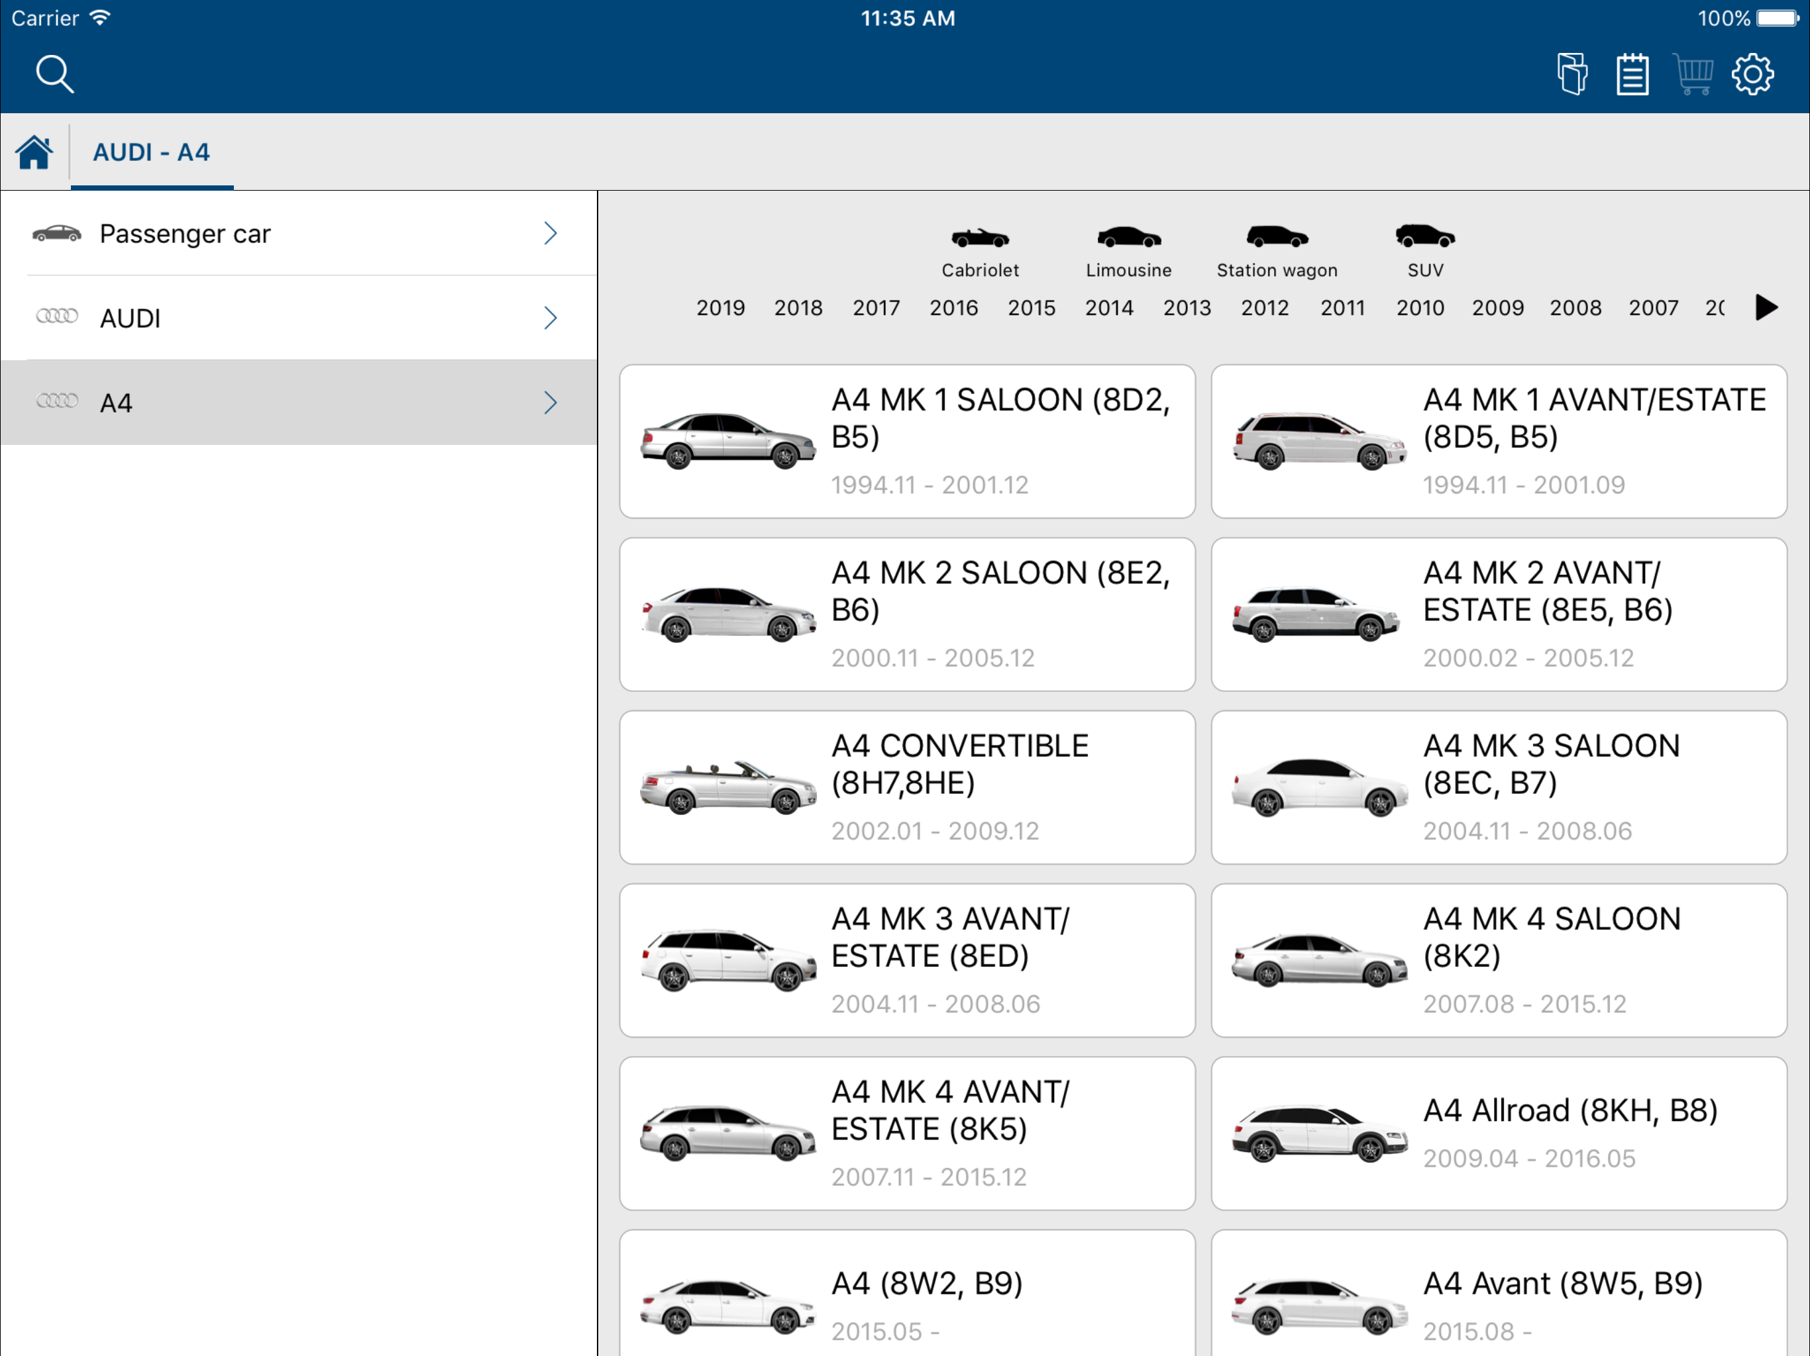The height and width of the screenshot is (1356, 1810).
Task: Click the Audi rings logo beside A4
Action: pyautogui.click(x=57, y=401)
